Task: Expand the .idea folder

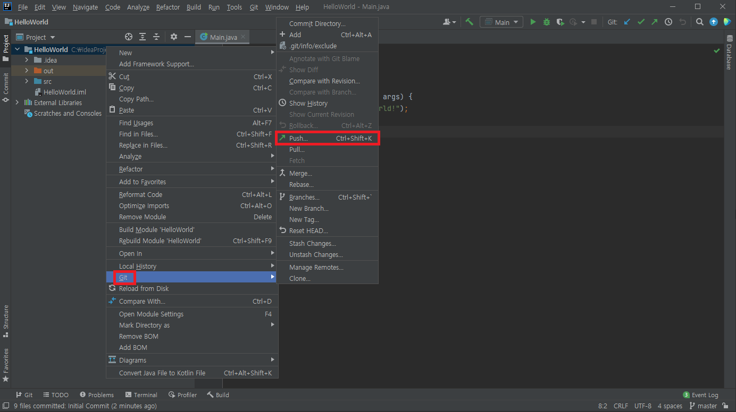Action: pyautogui.click(x=27, y=60)
